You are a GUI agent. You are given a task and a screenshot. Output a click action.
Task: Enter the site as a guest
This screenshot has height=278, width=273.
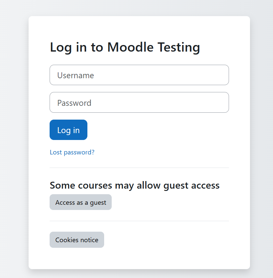click(x=80, y=202)
